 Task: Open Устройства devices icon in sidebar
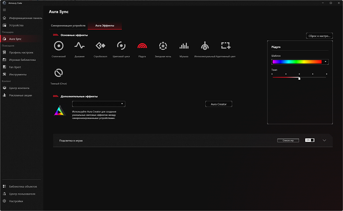pyautogui.click(x=4, y=25)
